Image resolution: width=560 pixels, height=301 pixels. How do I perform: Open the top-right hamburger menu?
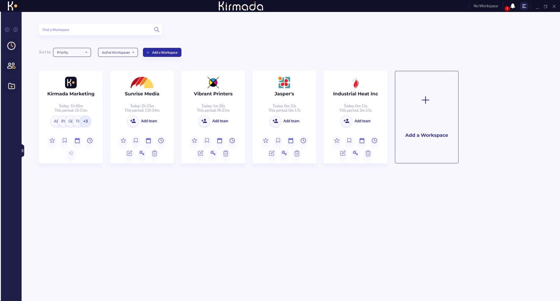point(524,6)
